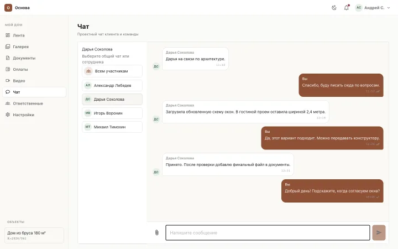This screenshot has width=398, height=249.
Task: Click the Галерея image icon
Action: click(x=8, y=46)
